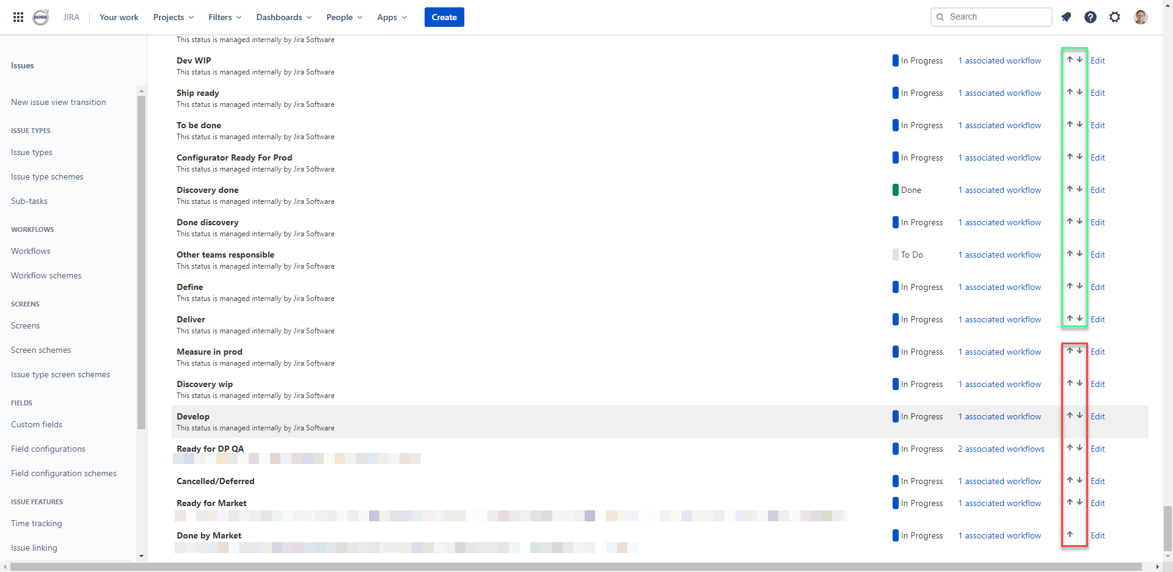1173x572 pixels.
Task: Open Time tracking in sidebar
Action: 37,523
